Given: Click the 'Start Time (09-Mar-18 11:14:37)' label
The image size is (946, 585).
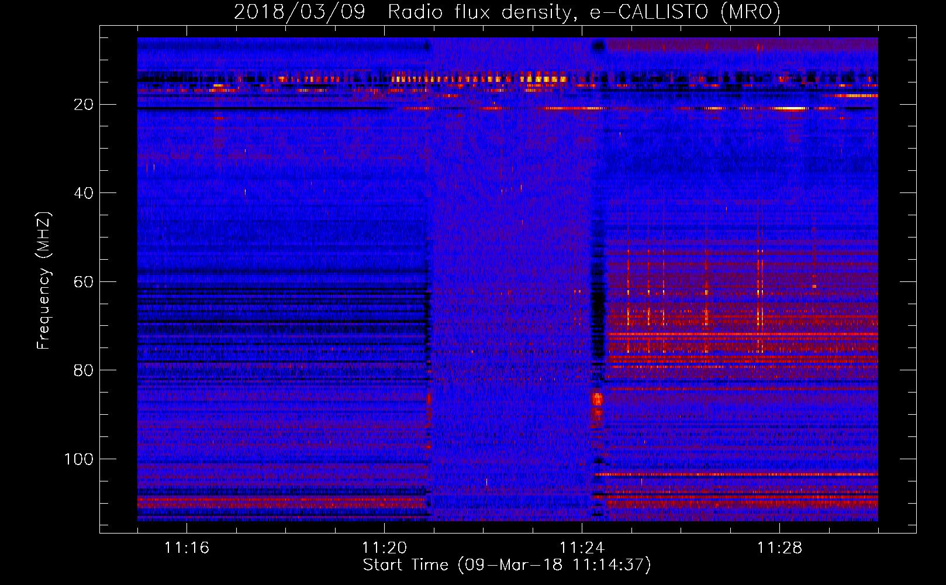Looking at the screenshot, I should [x=507, y=565].
